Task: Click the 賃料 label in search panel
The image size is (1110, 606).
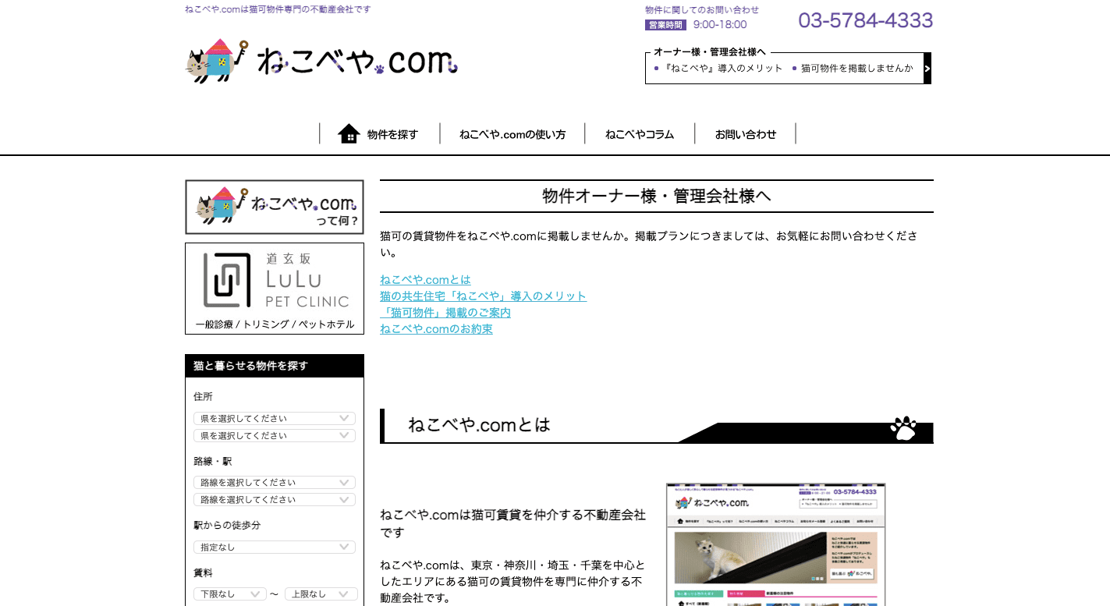Action: tap(203, 572)
